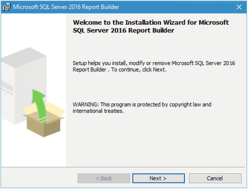Select the welcome heading text
This screenshot has width=248, height=189.
[151, 27]
